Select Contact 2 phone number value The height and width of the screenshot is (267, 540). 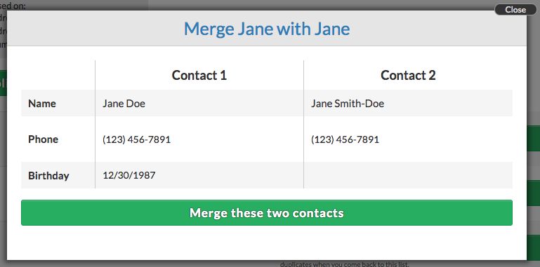[x=345, y=139]
